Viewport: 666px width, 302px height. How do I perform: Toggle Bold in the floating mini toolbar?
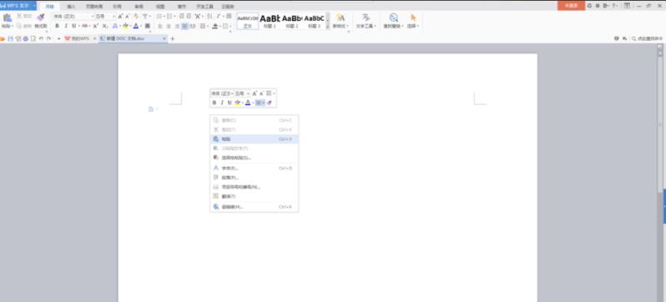click(214, 103)
